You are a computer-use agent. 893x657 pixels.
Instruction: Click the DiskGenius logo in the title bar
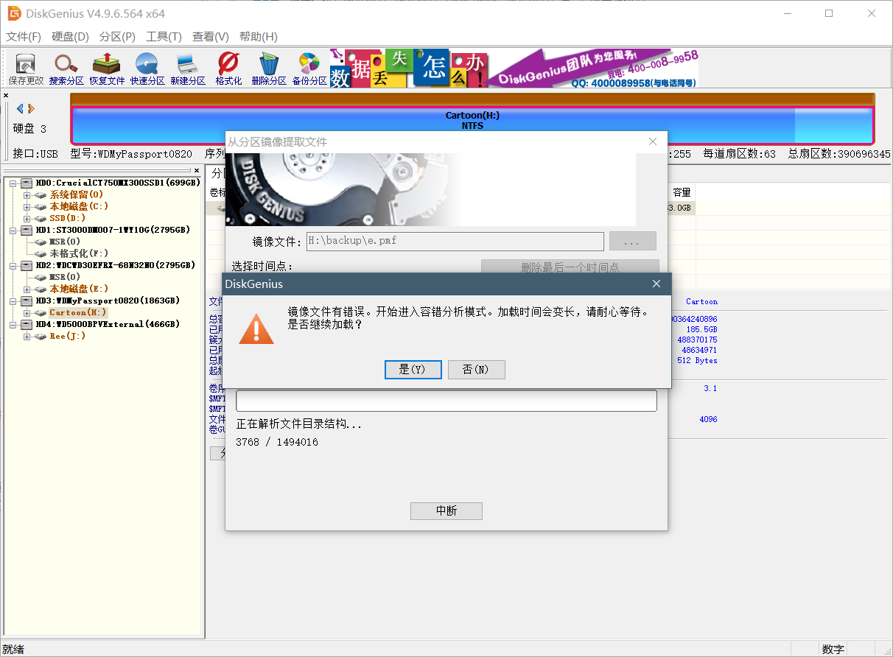14,13
